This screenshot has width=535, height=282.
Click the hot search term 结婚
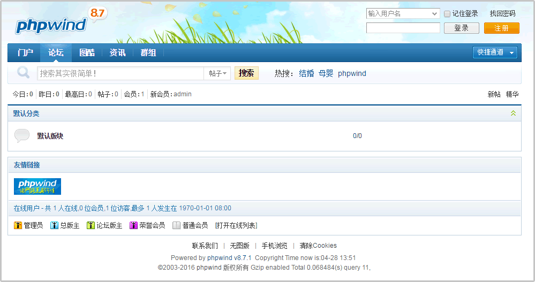coord(306,73)
